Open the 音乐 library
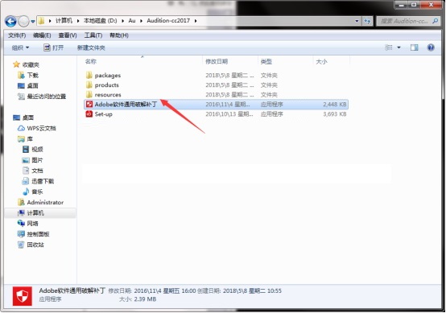Screen dimensions: 446x313 point(37,192)
